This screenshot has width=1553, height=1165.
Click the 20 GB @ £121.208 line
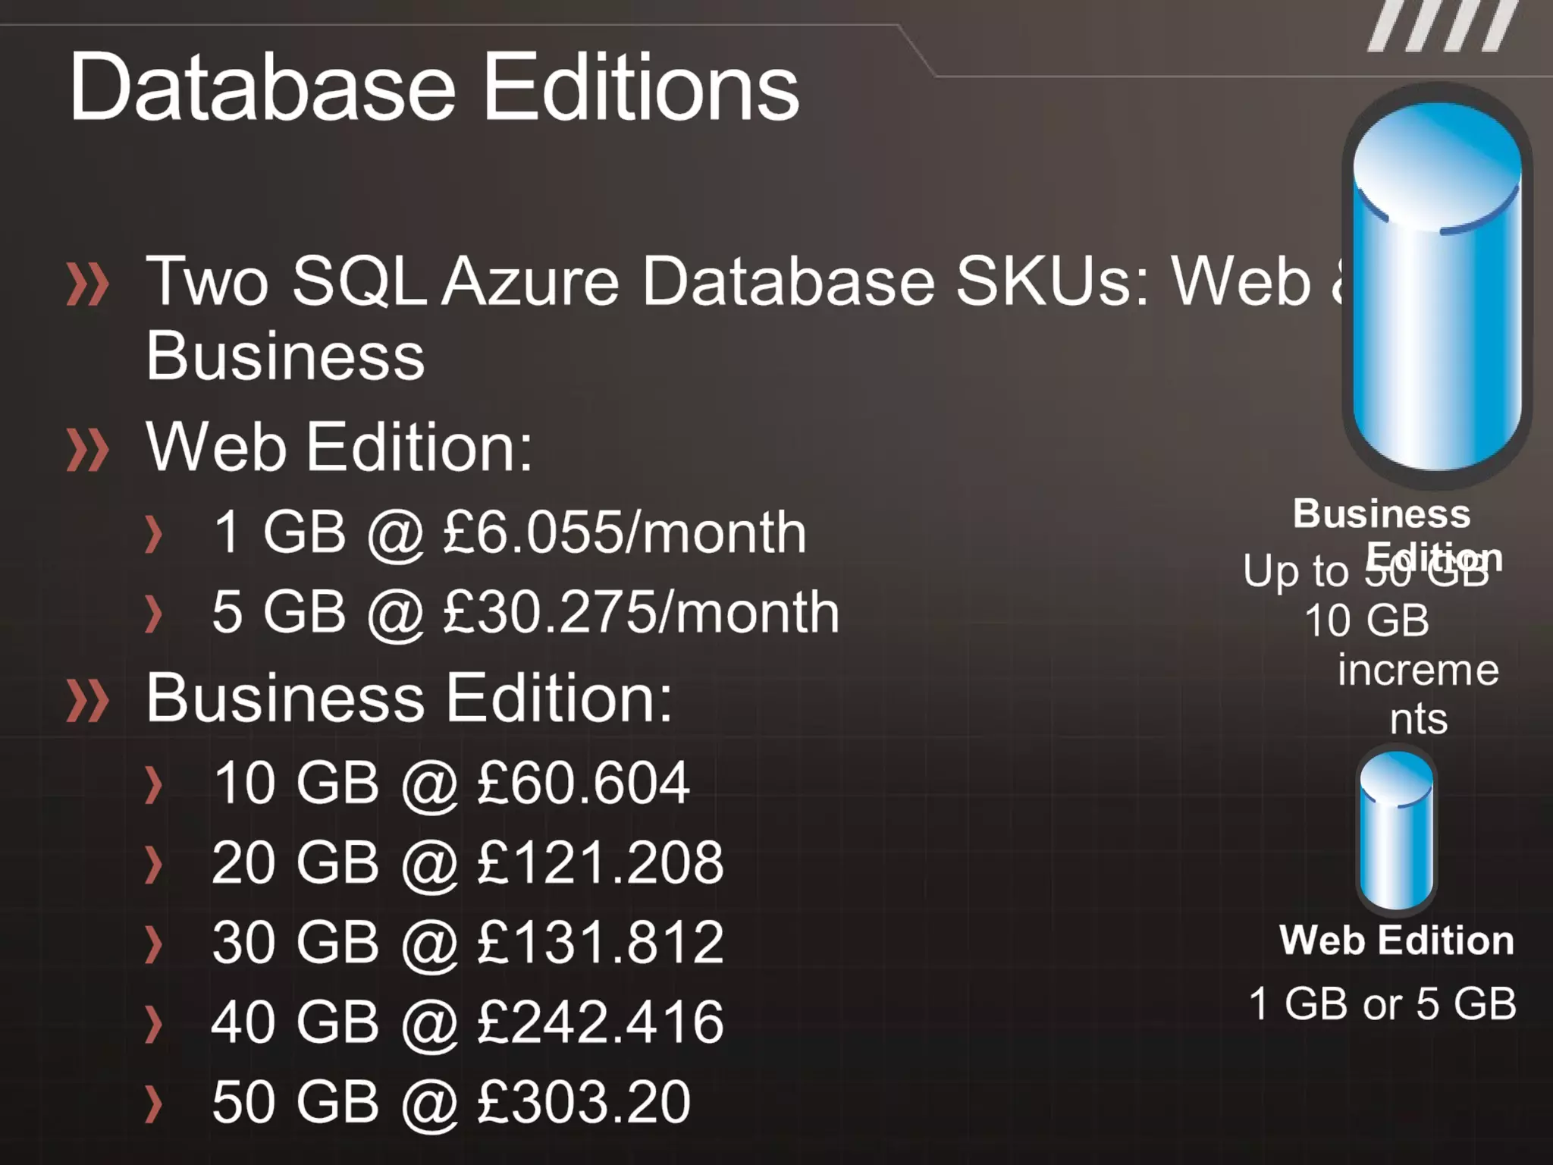[468, 862]
